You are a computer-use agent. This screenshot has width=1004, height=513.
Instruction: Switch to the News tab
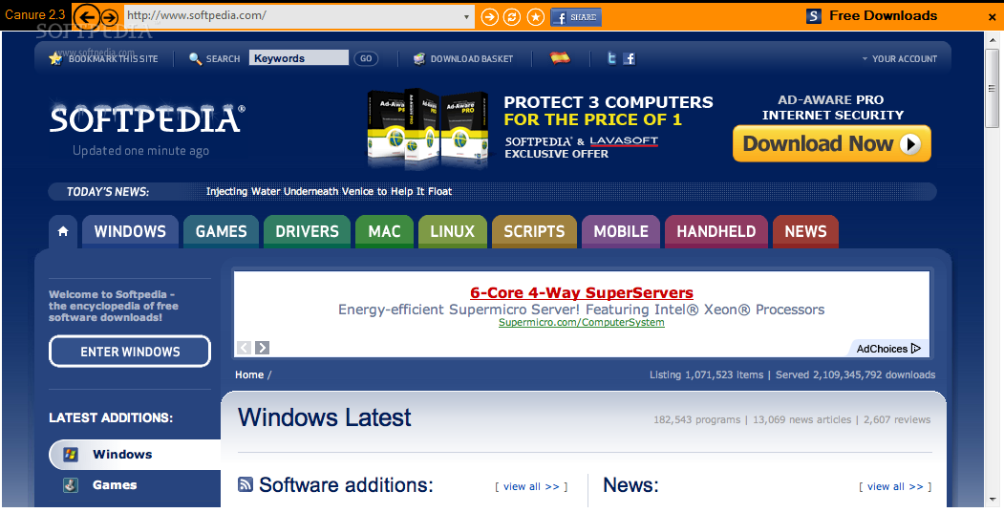(x=805, y=231)
